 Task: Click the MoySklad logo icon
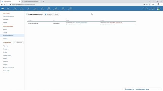[3, 9]
